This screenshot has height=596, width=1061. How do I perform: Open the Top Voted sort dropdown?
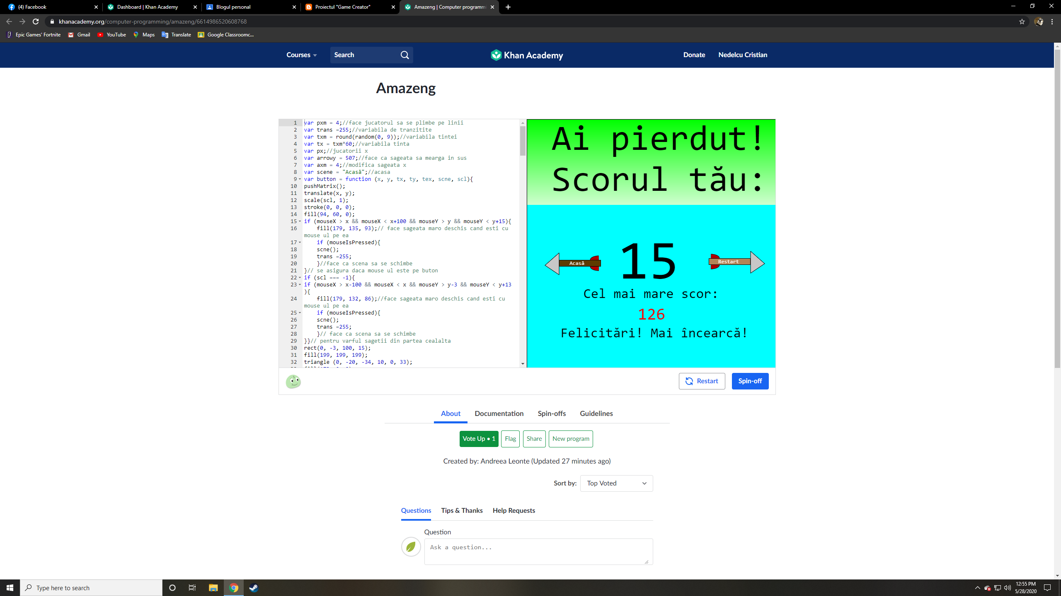coord(616,483)
